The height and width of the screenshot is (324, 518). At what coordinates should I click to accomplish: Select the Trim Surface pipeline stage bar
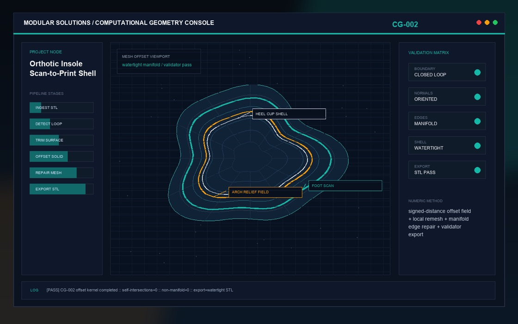click(62, 140)
